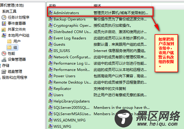Click the Network Configuration group icon
The height and width of the screenshot is (129, 184).
click(51, 57)
